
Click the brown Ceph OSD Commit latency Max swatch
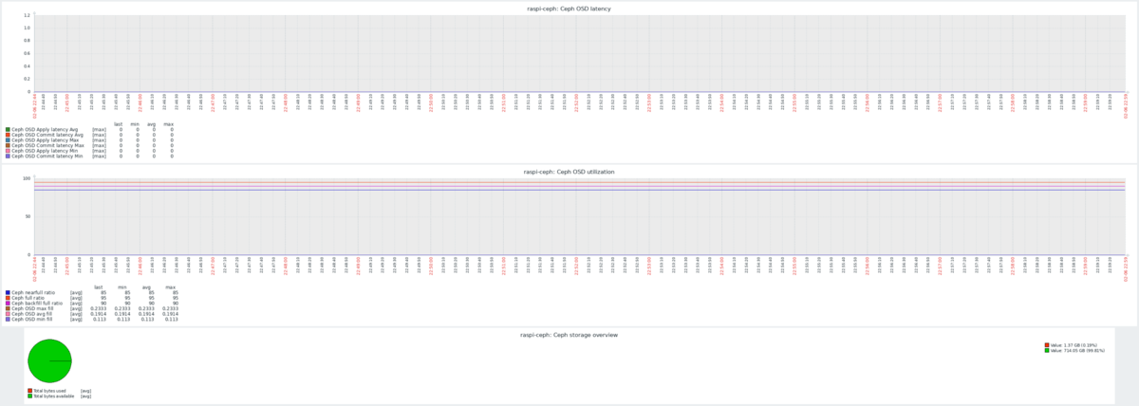[8, 145]
